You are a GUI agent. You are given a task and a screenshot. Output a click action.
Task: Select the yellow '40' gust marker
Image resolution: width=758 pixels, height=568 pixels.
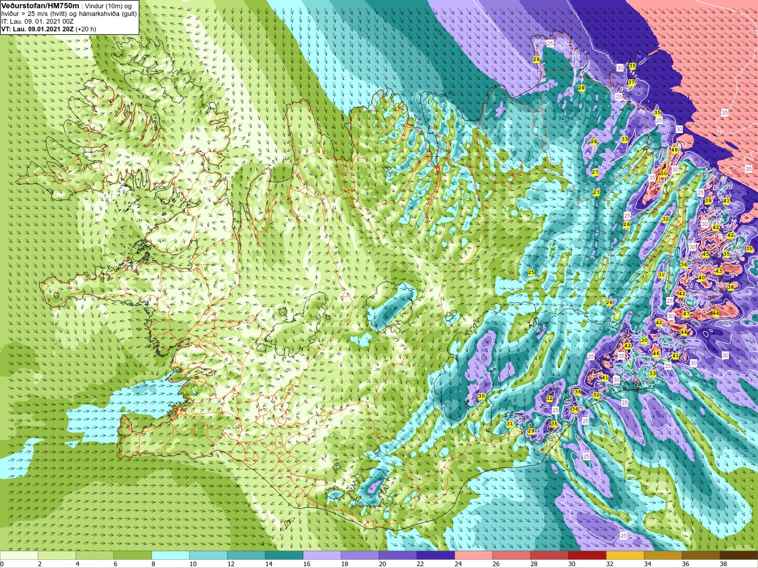702,278
